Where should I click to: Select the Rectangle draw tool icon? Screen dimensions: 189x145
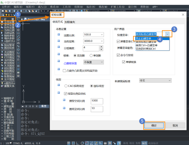[18, 33]
